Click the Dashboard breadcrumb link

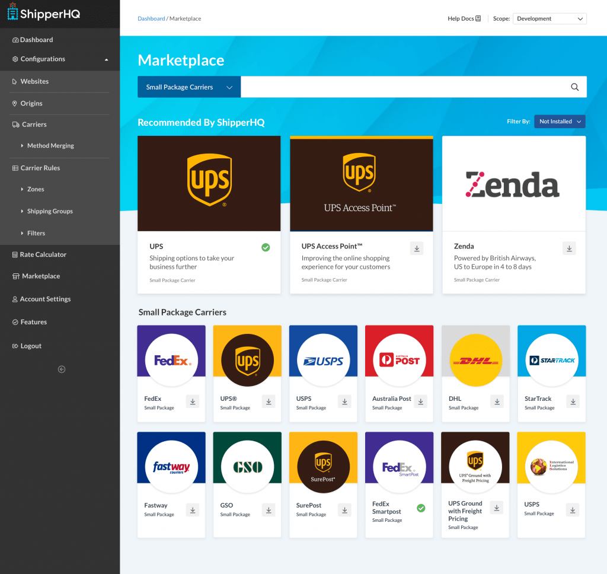point(151,18)
